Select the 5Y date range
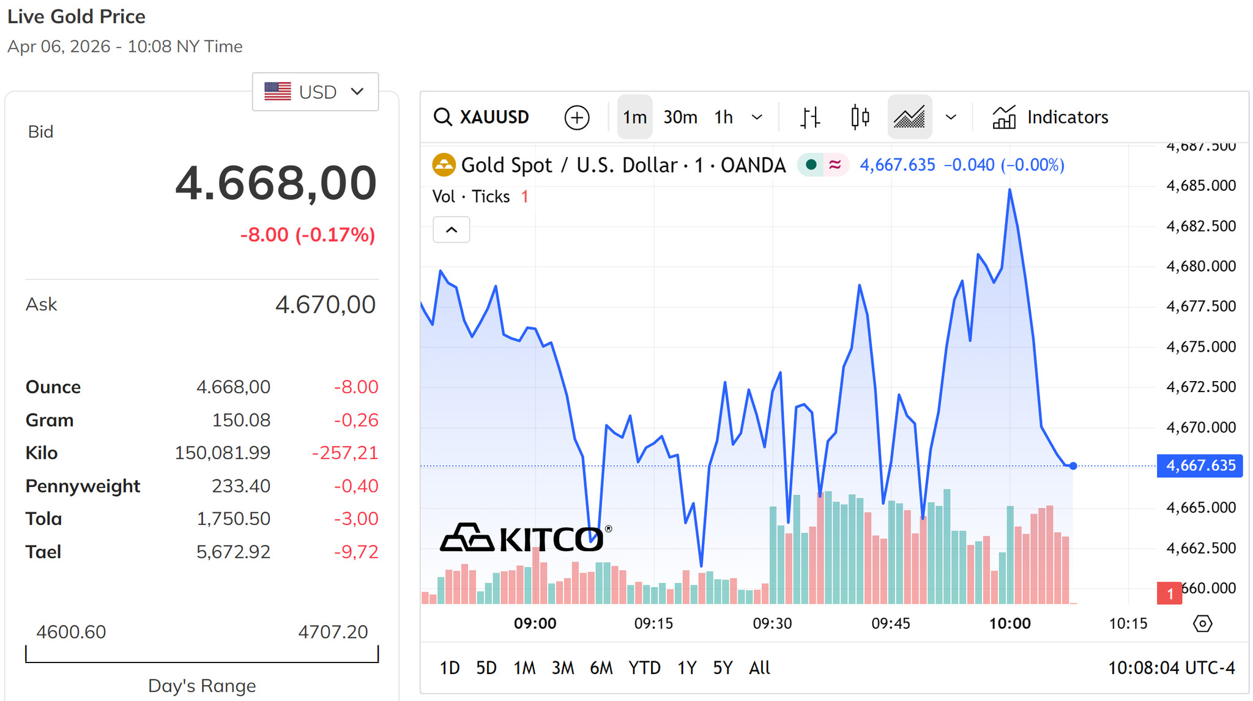The image size is (1253, 701). click(x=723, y=667)
